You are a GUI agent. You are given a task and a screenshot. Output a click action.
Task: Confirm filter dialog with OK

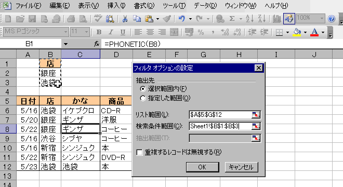[202, 167]
